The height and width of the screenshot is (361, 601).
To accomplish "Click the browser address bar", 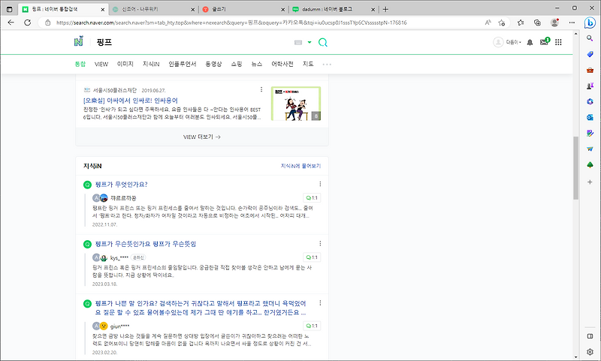I will (230, 23).
